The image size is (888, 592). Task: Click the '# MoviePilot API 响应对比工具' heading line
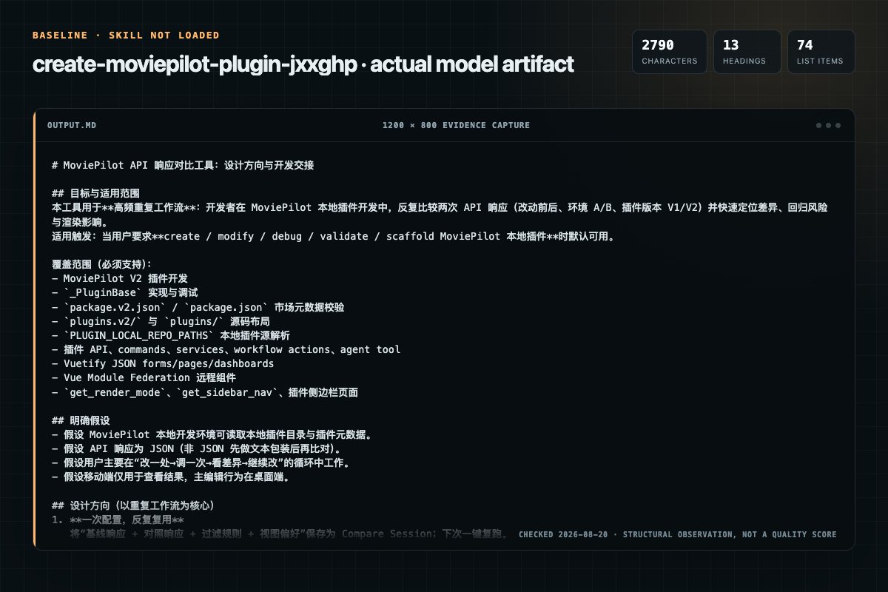tap(183, 166)
